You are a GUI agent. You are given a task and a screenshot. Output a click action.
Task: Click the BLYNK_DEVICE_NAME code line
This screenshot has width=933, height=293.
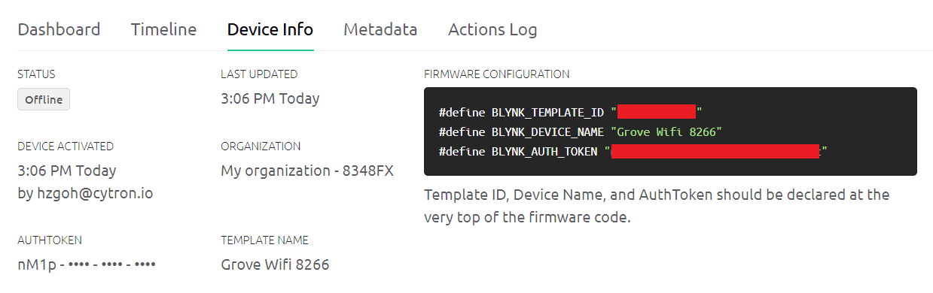pyautogui.click(x=581, y=131)
